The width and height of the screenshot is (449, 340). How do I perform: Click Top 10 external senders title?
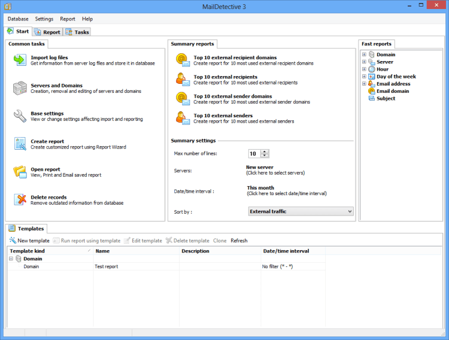coord(223,116)
